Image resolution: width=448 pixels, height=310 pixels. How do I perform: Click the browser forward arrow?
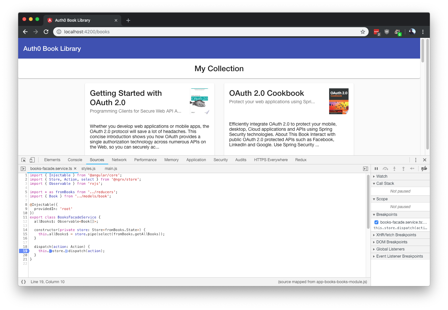36,32
